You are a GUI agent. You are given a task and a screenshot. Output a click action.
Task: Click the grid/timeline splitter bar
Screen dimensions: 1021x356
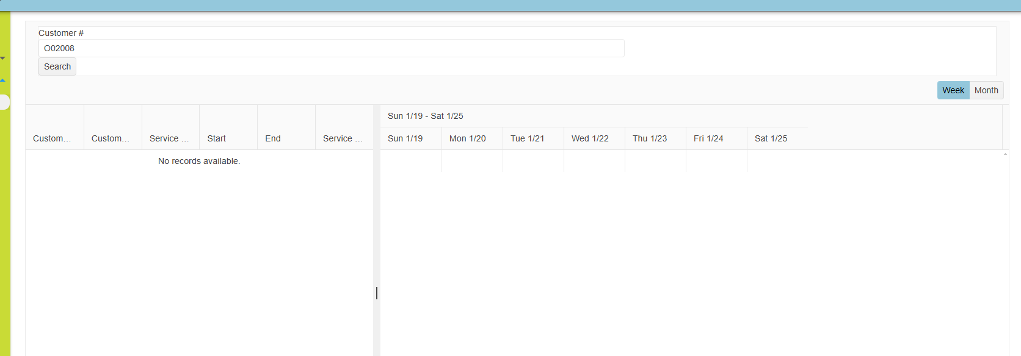376,293
